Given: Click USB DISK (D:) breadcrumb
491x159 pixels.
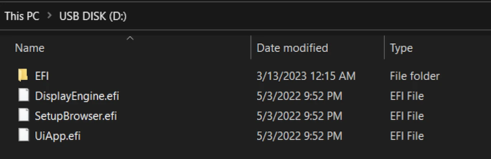Looking at the screenshot, I should point(92,16).
